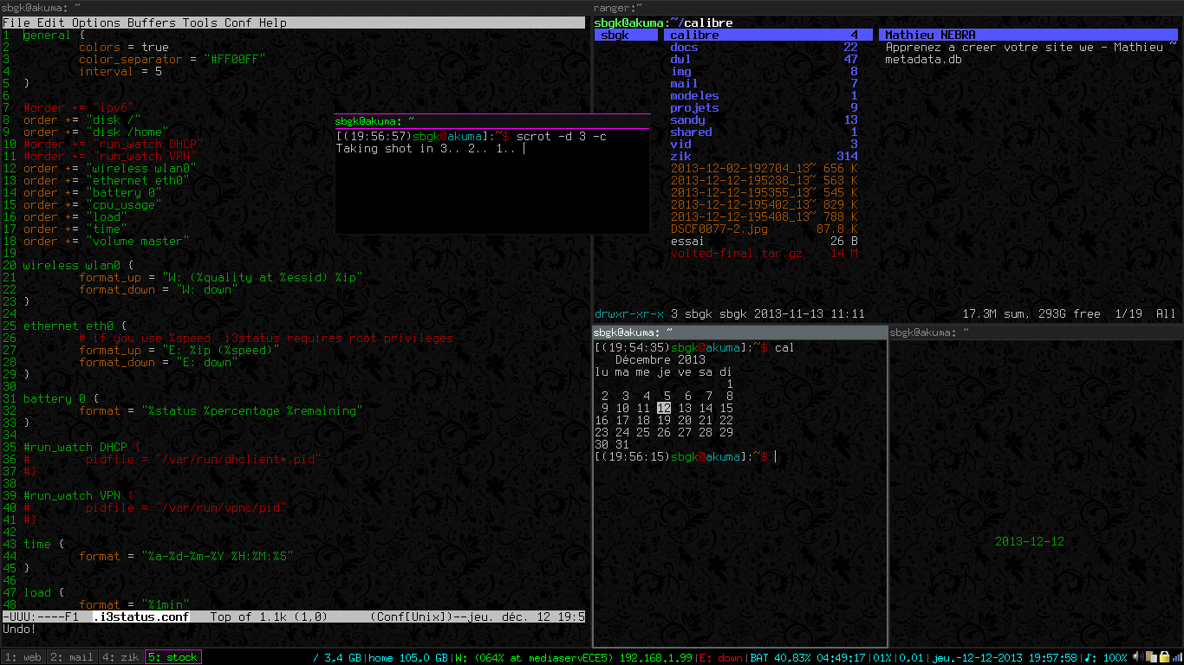Select volted-final.tar.gz in ranger
The image size is (1184, 665).
click(x=737, y=254)
